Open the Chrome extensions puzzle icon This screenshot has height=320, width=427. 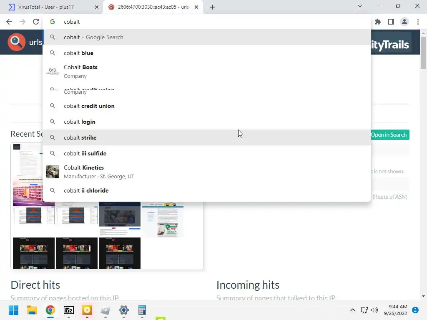click(377, 22)
